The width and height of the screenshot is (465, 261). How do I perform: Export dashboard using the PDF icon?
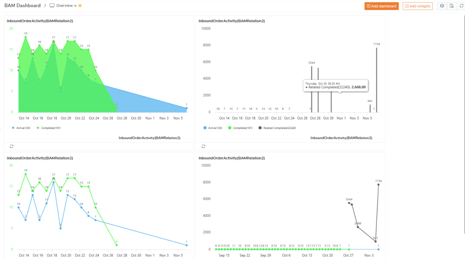pyautogui.click(x=452, y=6)
